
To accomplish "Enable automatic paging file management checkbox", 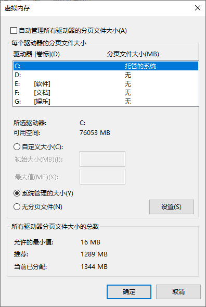I will [x=14, y=31].
